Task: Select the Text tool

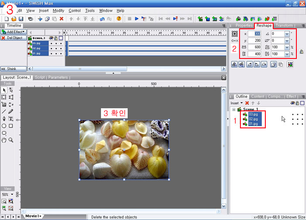Action: tap(11, 119)
